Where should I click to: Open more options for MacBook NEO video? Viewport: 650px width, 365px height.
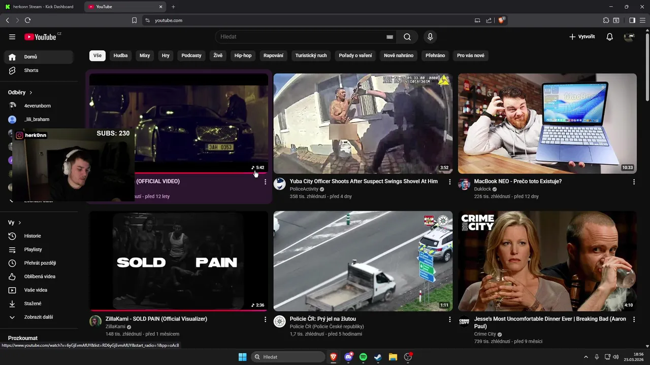point(634,181)
